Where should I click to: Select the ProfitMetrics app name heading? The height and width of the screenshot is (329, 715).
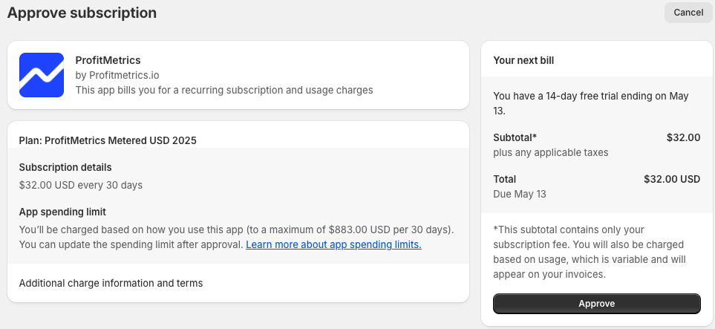coord(108,60)
